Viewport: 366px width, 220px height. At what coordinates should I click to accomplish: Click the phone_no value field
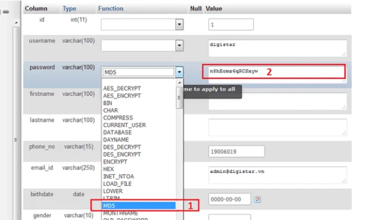pyautogui.click(x=237, y=152)
